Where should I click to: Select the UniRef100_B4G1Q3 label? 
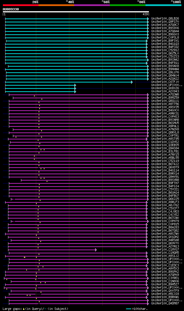(x=165, y=44)
